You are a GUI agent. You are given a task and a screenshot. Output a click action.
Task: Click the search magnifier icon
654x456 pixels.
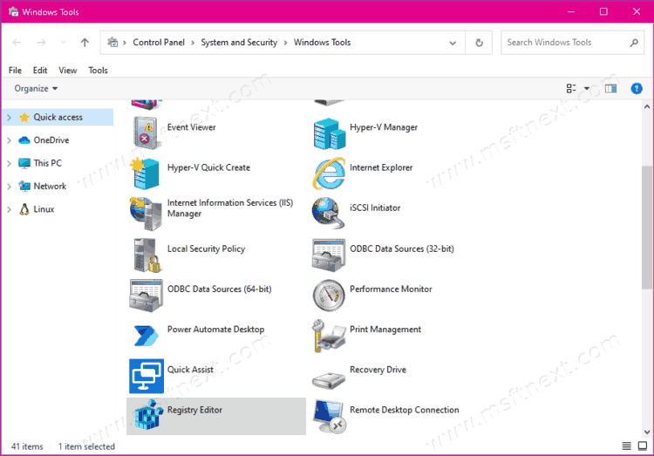pyautogui.click(x=634, y=43)
